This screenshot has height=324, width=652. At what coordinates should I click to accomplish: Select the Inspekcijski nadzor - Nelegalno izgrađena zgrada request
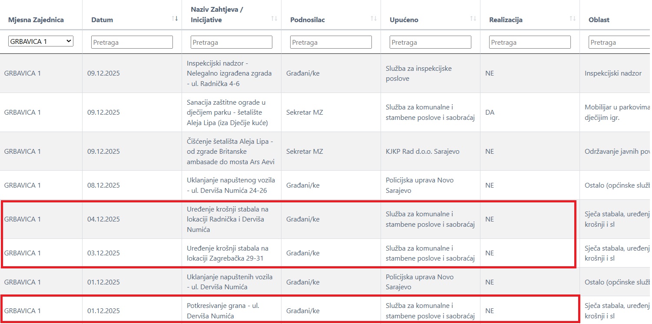click(x=229, y=73)
